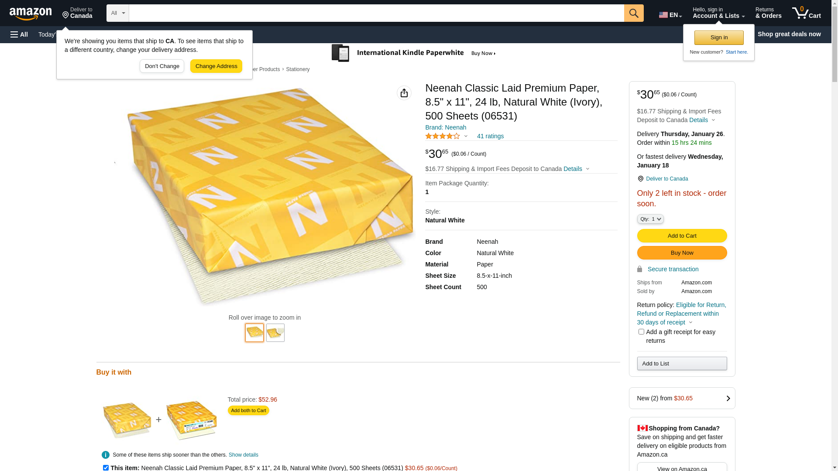Image resolution: width=838 pixels, height=471 pixels.
Task: Open the Stationery breadcrumb category
Action: tap(298, 69)
